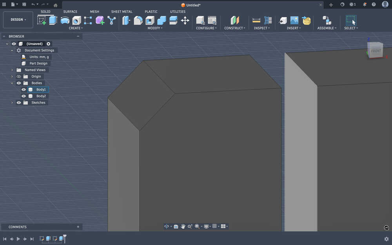Screen dimensions: 392x245
Task: Open the MODIFY dropdown menu
Action: tap(155, 28)
